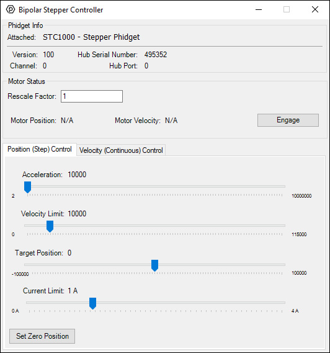Viewport: 330px width, 353px height.
Task: Click Current Limit track near the 4 A end
Action: [279, 303]
